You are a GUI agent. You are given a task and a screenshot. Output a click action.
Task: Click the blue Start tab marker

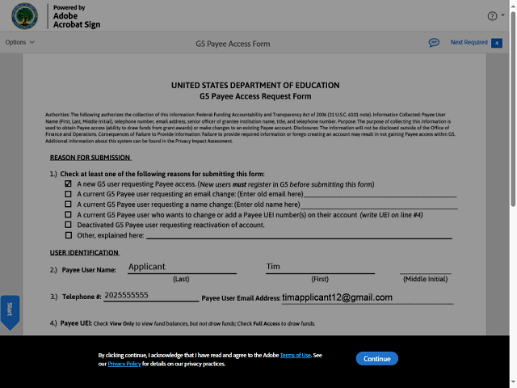[x=10, y=312]
